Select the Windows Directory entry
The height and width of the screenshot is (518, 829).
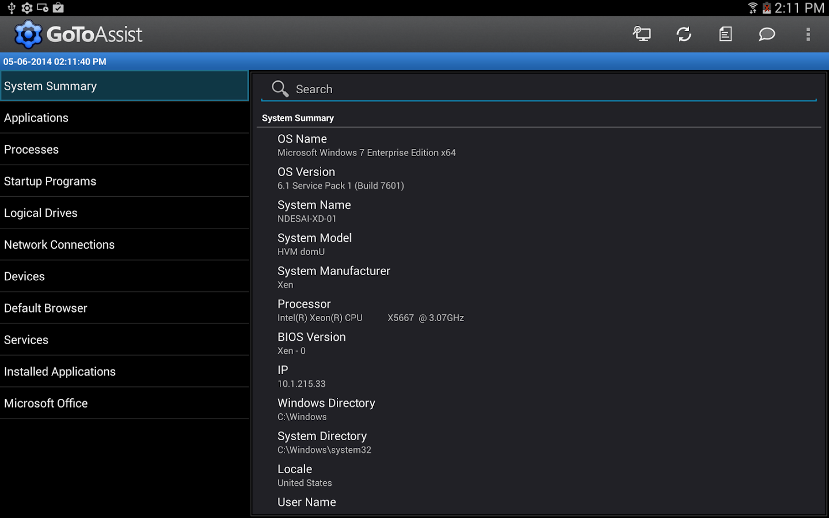click(539, 409)
